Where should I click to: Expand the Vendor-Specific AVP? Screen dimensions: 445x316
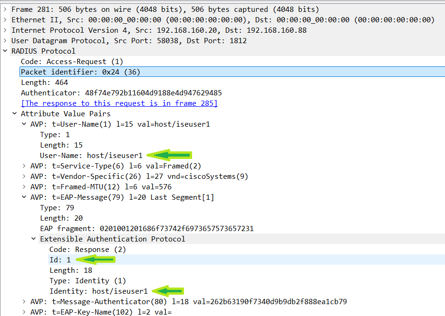(x=24, y=177)
